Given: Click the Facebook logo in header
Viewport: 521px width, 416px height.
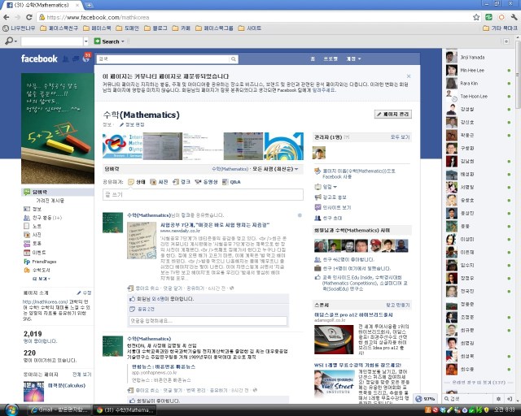Looking at the screenshot, I should (39, 58).
